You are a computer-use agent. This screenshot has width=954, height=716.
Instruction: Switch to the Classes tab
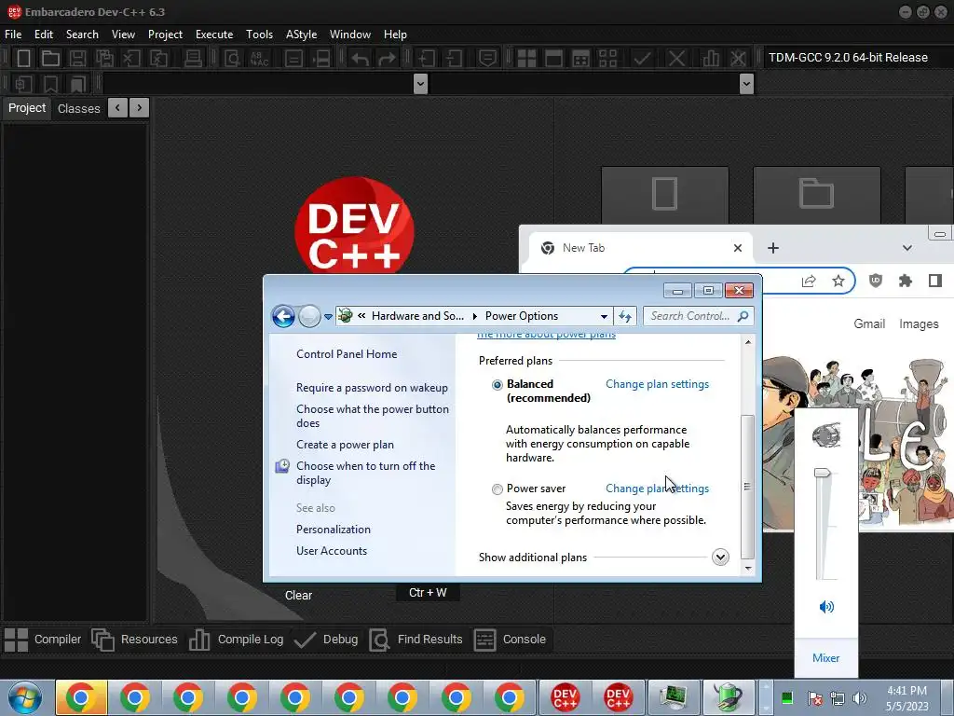click(78, 108)
